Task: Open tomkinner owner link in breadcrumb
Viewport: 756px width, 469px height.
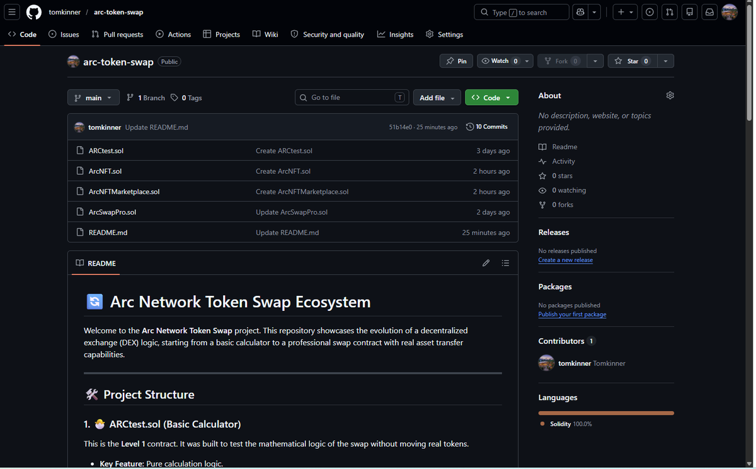Action: coord(65,12)
